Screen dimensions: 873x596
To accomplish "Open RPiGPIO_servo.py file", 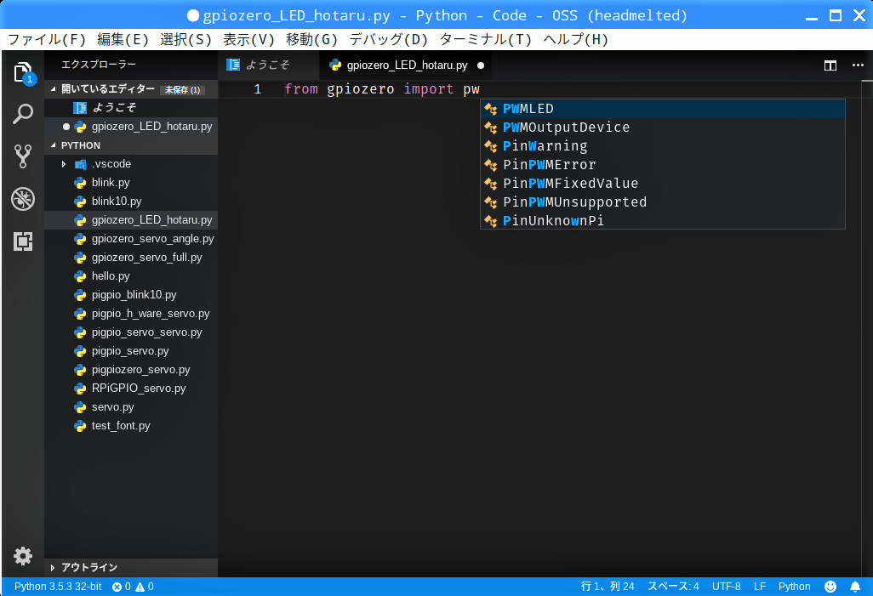I will pos(131,389).
